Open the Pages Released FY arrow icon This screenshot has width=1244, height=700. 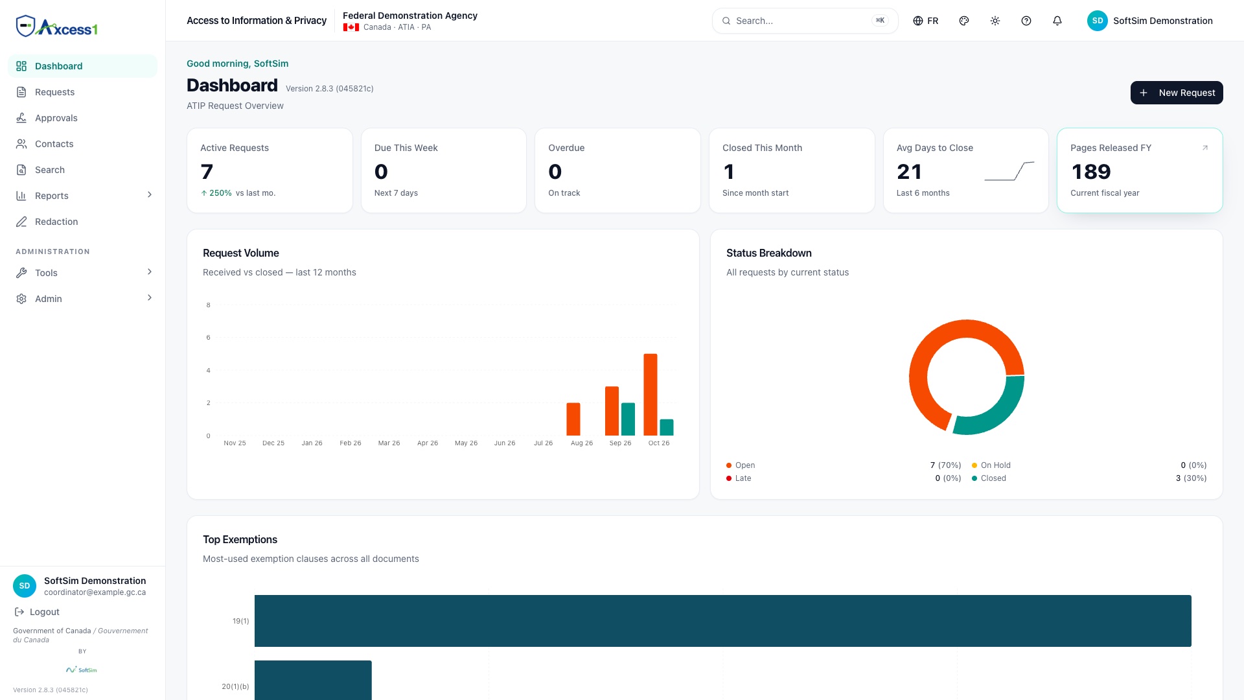[x=1205, y=148]
